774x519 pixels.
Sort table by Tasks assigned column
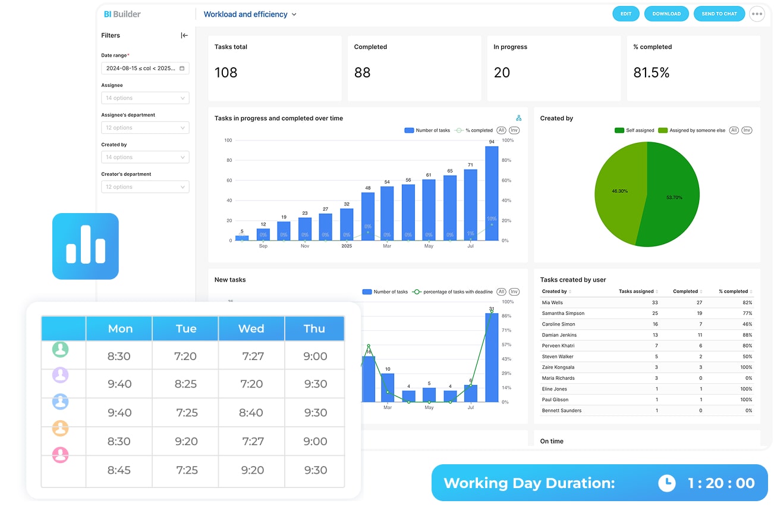coord(638,292)
